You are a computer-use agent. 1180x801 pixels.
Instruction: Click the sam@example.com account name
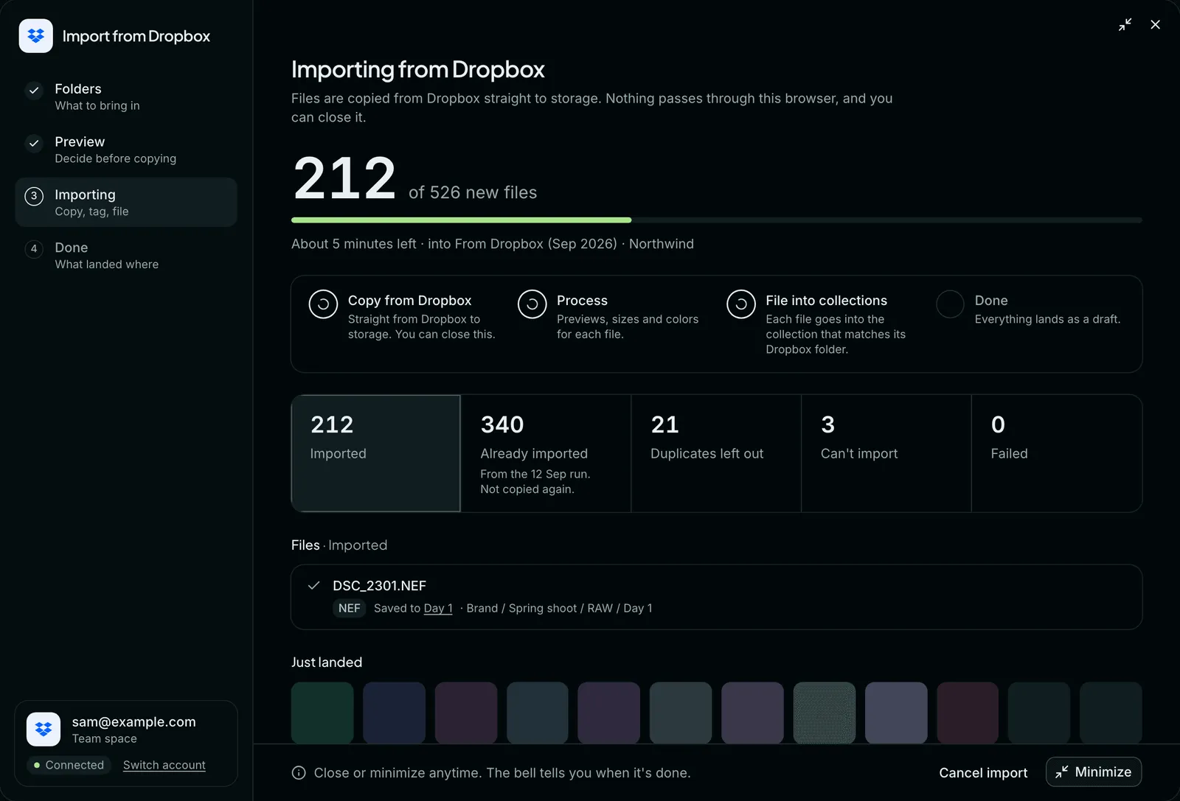click(x=134, y=721)
